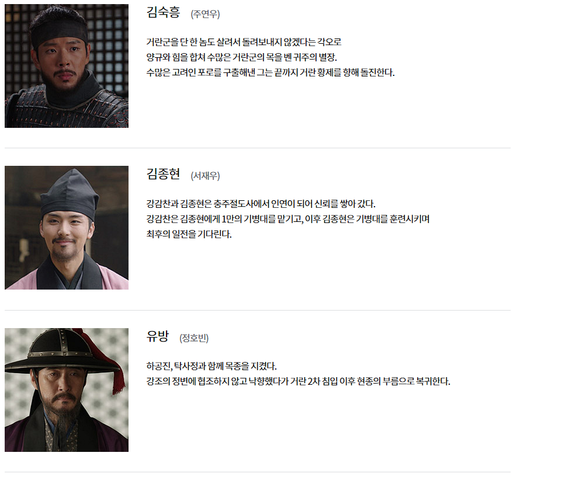The image size is (579, 484).
Task: Click the divider below 유방 section
Action: 258,472
